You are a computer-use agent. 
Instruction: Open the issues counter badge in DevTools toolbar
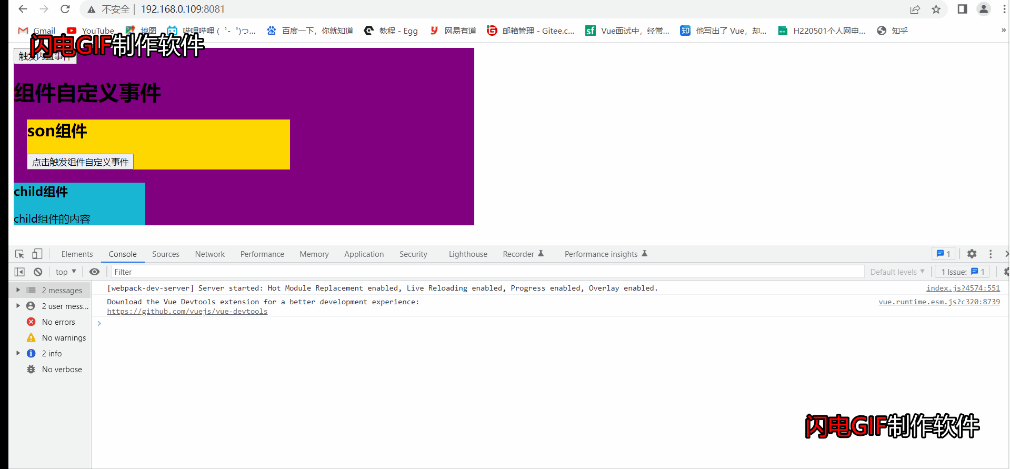pyautogui.click(x=944, y=254)
